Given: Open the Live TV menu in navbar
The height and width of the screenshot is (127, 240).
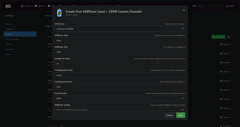Looking at the screenshot, I should point(27,6).
